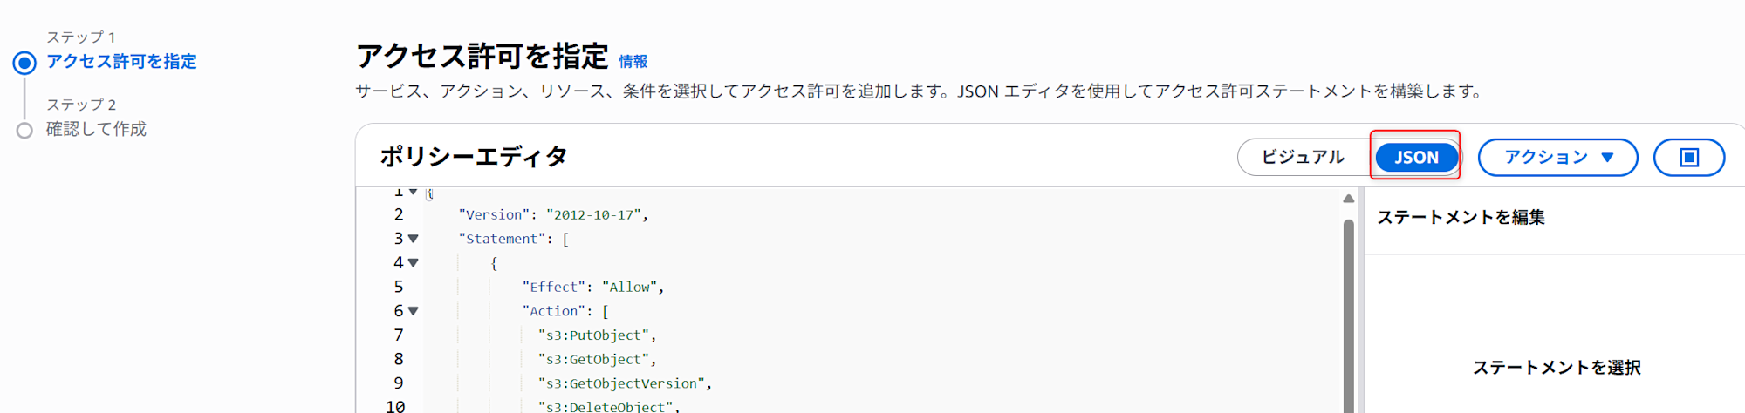Select the ステップ 1 radio indicator
The image size is (1745, 413).
[x=24, y=63]
